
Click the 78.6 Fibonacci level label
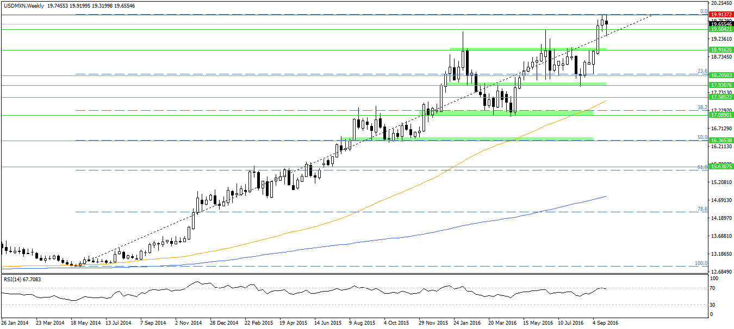(x=702, y=209)
